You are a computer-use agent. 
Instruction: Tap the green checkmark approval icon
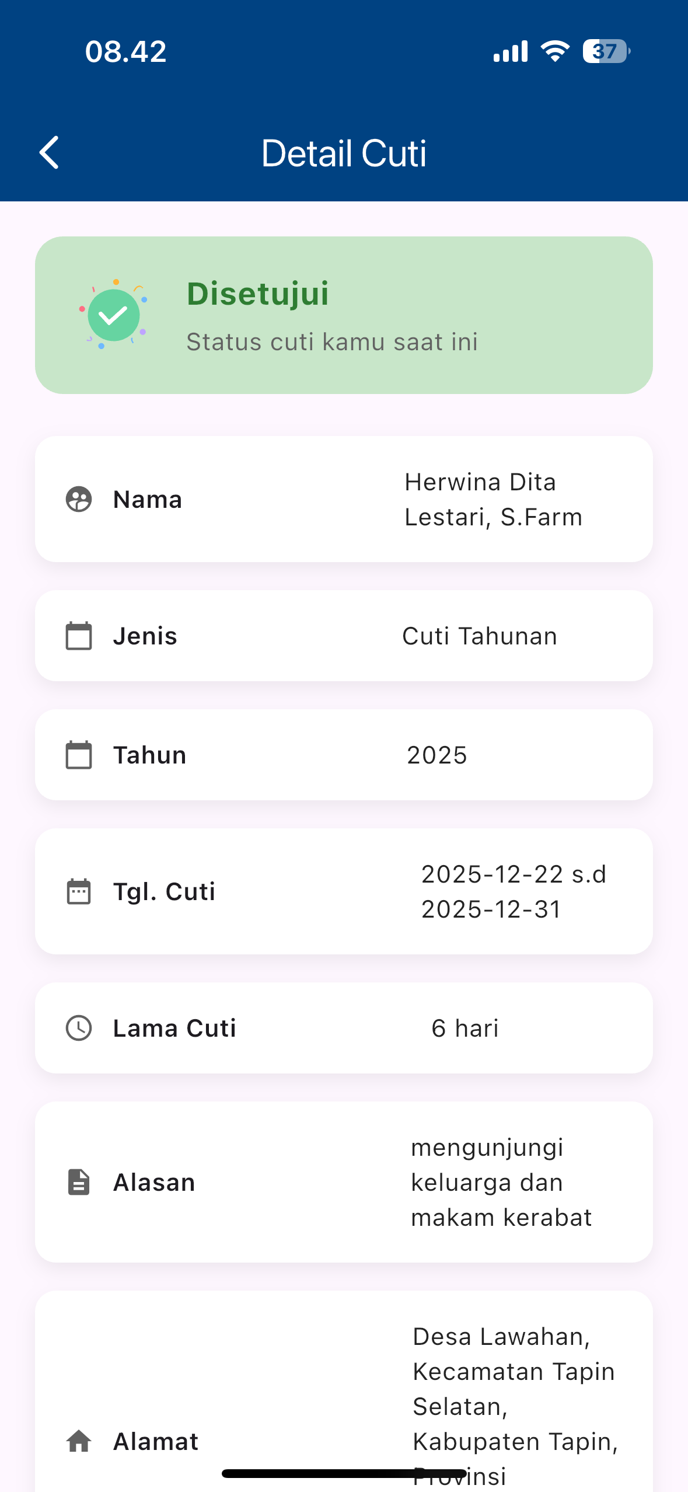(x=113, y=315)
